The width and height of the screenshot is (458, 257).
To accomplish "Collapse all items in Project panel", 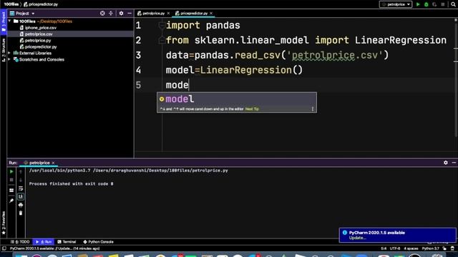I will tap(111, 14).
